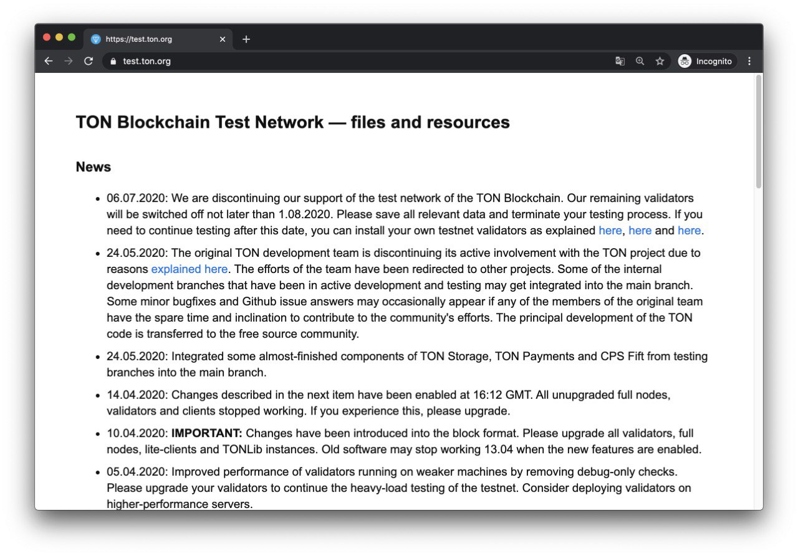Click the 'higher-performance servers.' line
Viewport: 798px width, 556px height.
click(180, 504)
